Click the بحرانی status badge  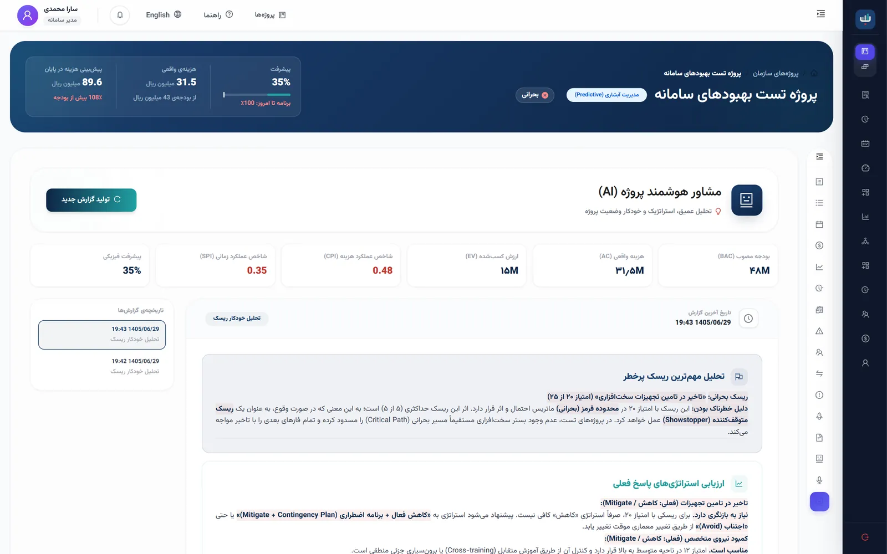tap(535, 95)
